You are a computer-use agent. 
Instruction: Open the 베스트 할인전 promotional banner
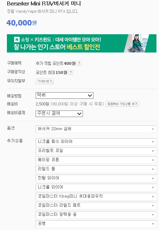[x=82, y=43]
